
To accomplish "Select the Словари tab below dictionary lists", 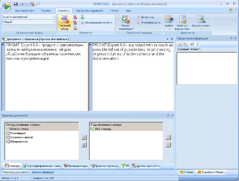I will tap(12, 166).
